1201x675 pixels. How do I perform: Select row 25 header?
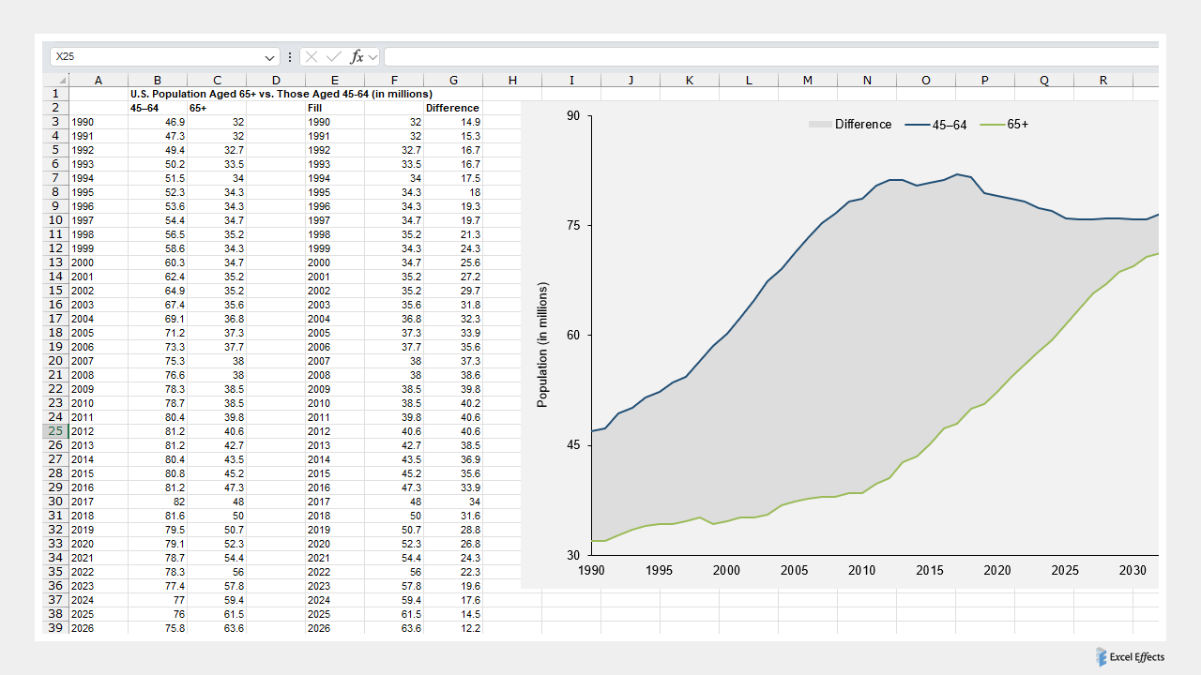click(54, 431)
